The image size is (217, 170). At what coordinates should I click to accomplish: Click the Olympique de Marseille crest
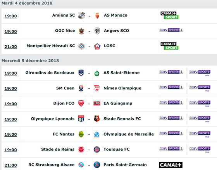pyautogui.click(x=97, y=134)
